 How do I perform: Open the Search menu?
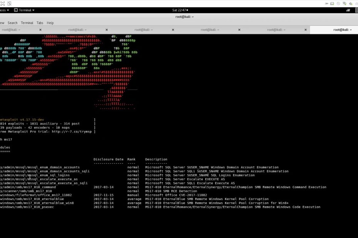click(12, 23)
